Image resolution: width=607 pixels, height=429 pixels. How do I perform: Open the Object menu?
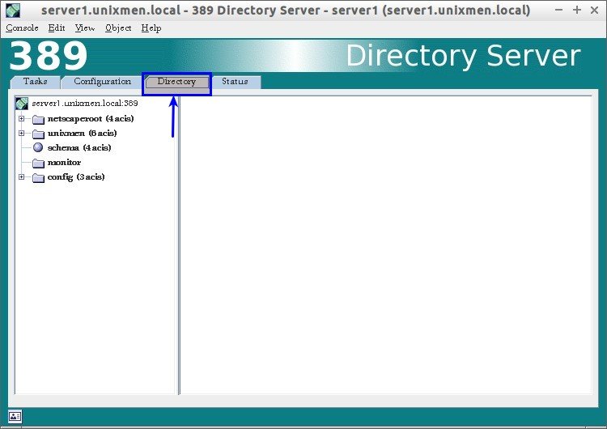[118, 28]
